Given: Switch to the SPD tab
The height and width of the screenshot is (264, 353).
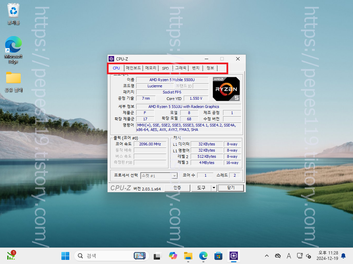Looking at the screenshot, I should tap(165, 68).
